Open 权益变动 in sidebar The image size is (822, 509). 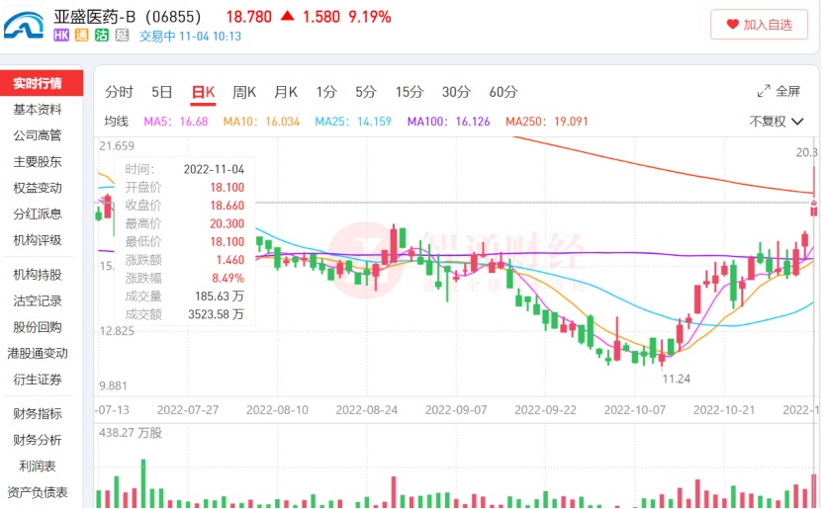tap(38, 188)
